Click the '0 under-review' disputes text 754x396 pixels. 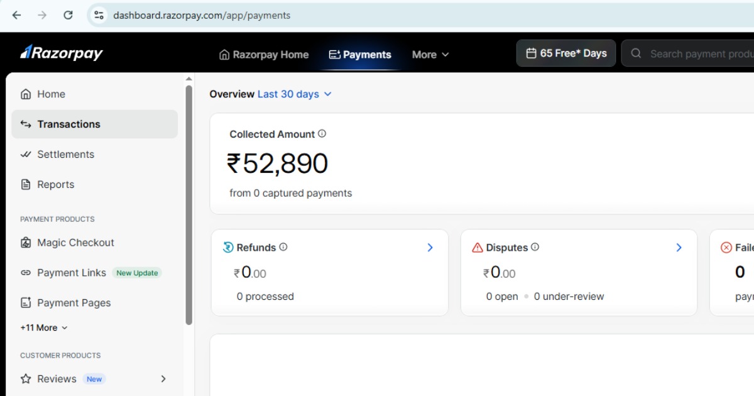[569, 297]
